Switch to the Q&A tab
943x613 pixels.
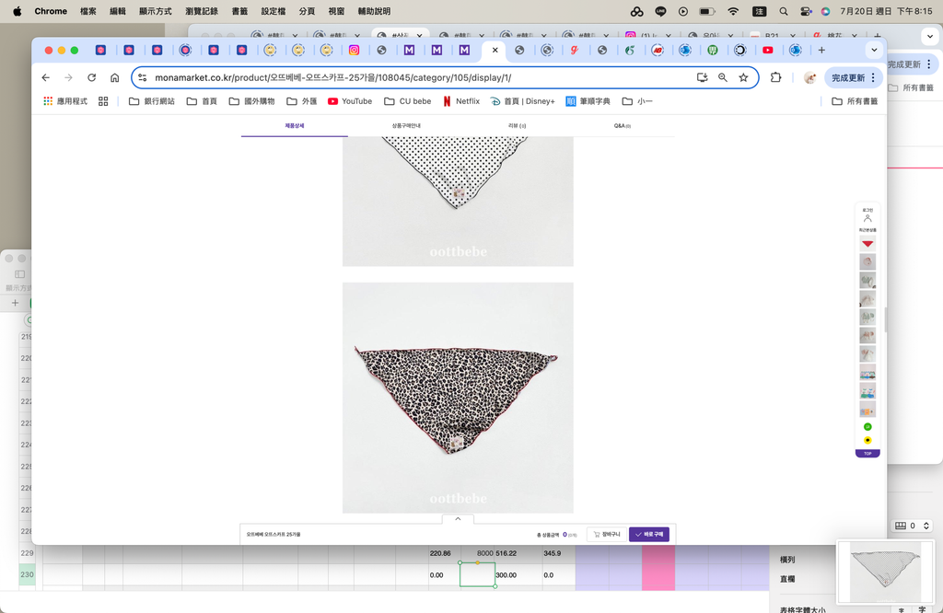(x=622, y=126)
